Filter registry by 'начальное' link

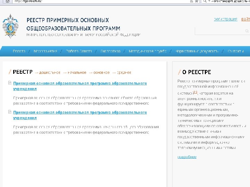tap(77, 73)
